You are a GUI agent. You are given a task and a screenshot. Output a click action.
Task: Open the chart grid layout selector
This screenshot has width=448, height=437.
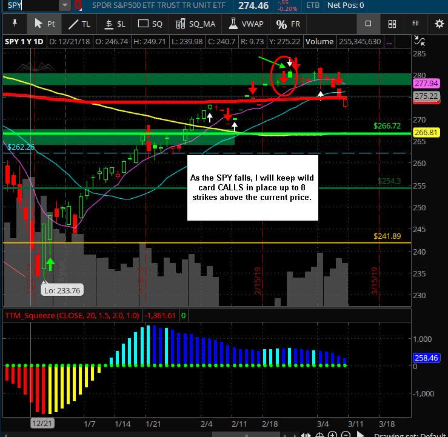tap(392, 24)
